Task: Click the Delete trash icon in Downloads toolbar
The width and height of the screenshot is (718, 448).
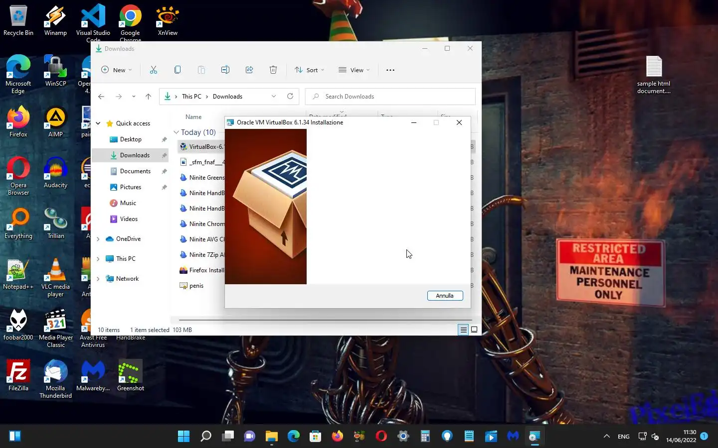Action: [x=273, y=70]
